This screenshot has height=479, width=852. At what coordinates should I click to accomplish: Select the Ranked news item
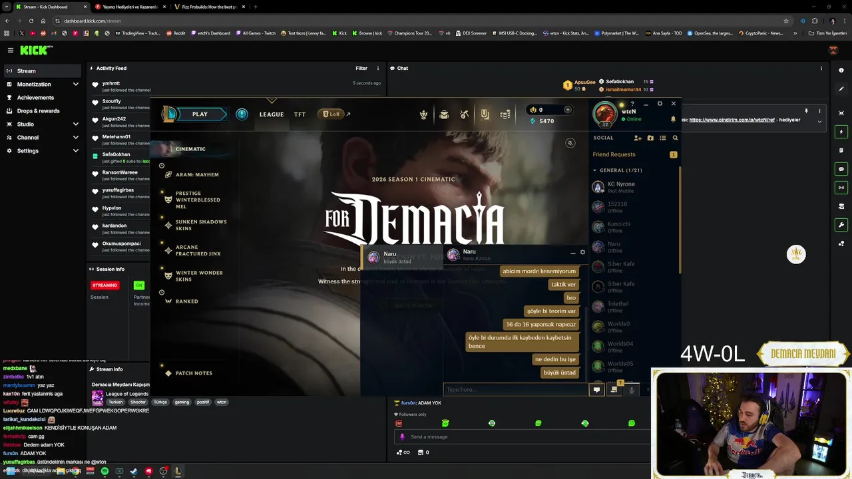coord(187,301)
